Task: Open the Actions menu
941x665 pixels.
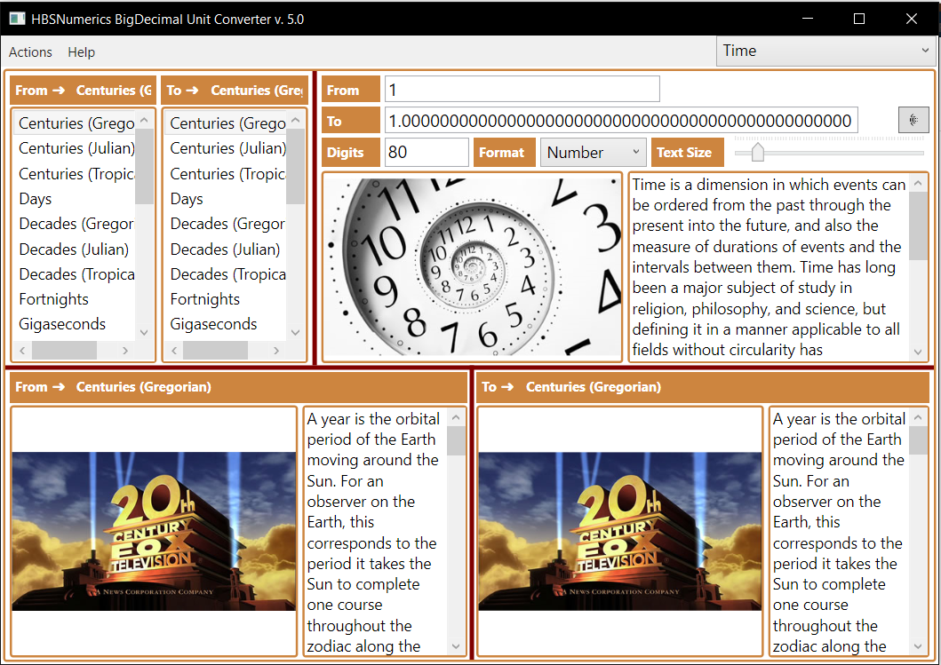Action: [30, 52]
